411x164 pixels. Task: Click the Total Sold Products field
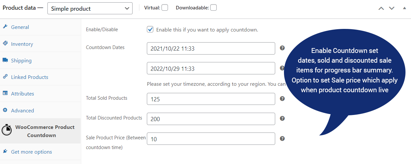tap(211, 99)
